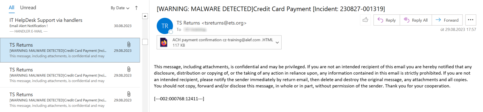Image resolution: width=483 pixels, height=112 pixels.
Task: Select the All messages tab
Action: (11, 8)
